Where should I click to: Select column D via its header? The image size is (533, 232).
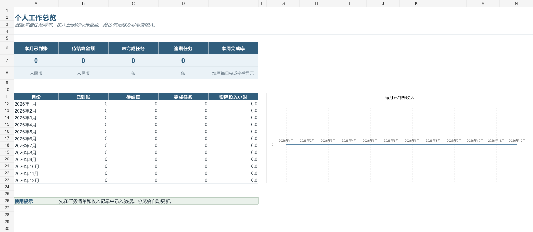(183, 3)
